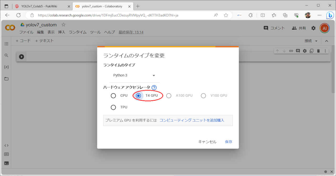Open the Colab settings gear icon
The image size is (336, 176).
(313, 28)
